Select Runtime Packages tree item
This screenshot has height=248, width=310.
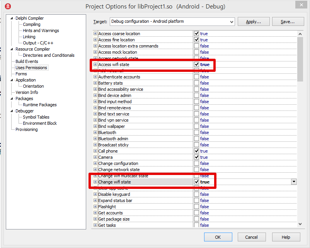pyautogui.click(x=40, y=105)
